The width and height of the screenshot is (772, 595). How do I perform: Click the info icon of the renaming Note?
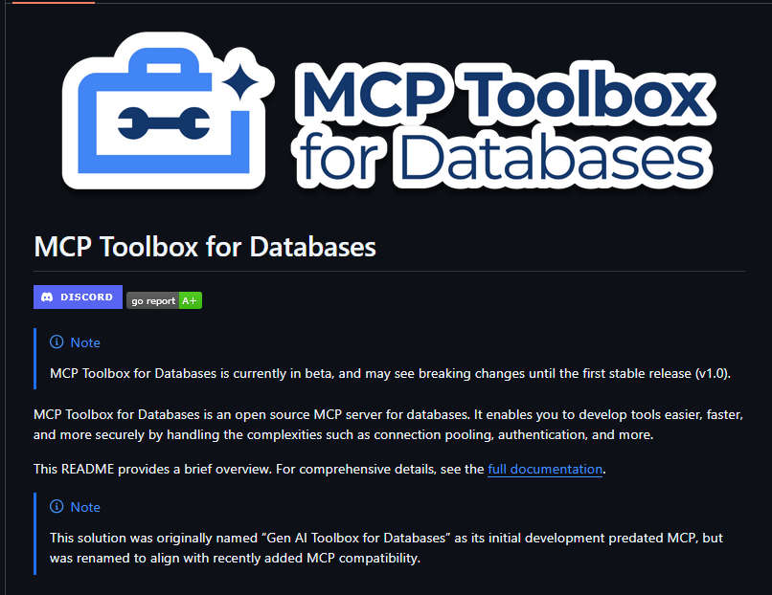(x=57, y=506)
